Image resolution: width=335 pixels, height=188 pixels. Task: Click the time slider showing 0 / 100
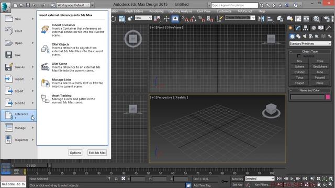point(31,166)
